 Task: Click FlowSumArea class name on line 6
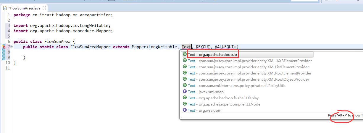tap(57, 41)
